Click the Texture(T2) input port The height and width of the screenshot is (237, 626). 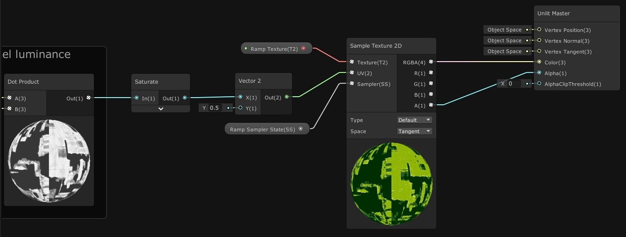352,62
